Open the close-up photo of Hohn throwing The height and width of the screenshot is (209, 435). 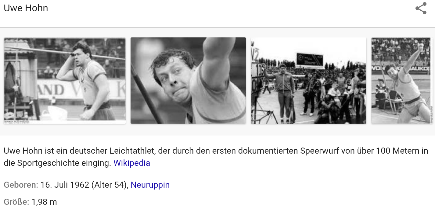tap(188, 81)
